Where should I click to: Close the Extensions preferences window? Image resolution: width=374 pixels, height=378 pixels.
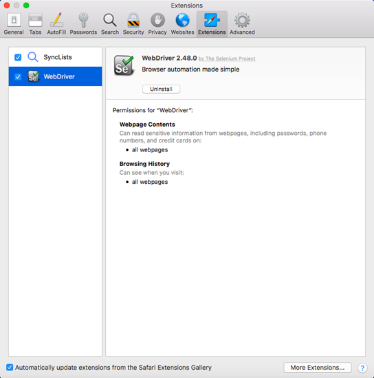(x=7, y=5)
